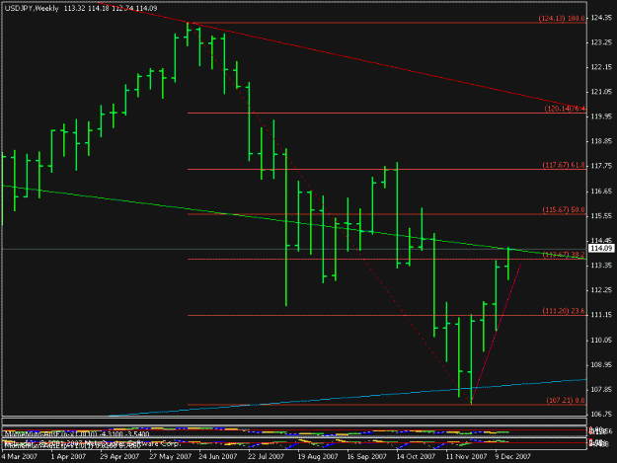This screenshot has height=463, width=617.
Task: Click the (120.14) 76.4 Fibonacci label
Action: click(565, 109)
